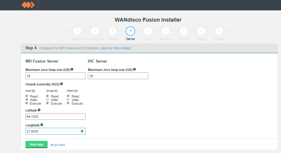Click the go back link

60,145
